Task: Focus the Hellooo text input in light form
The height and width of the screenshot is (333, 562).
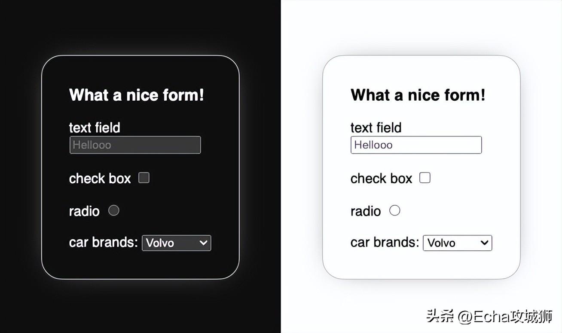Action: pyautogui.click(x=416, y=145)
